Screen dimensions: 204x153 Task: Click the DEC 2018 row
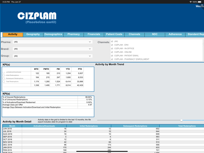click(x=103, y=145)
